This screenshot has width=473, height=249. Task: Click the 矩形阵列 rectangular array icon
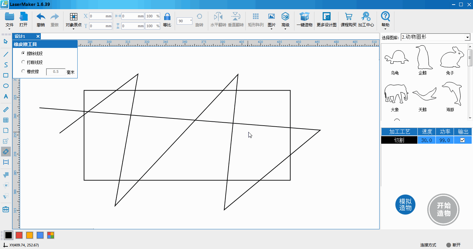(x=256, y=16)
